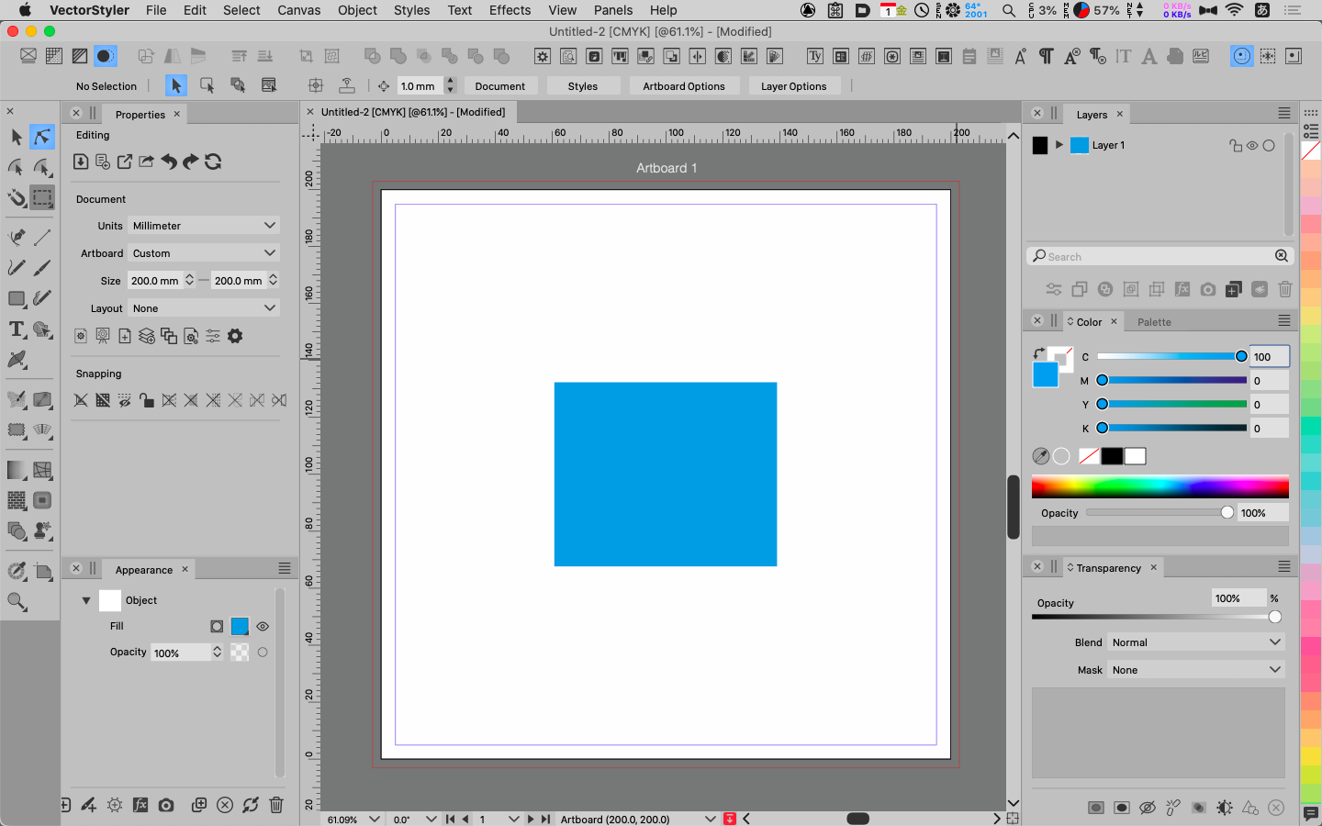Screen dimensions: 1322x826
Task: Click the undo arrow in Editing section
Action: coord(169,162)
